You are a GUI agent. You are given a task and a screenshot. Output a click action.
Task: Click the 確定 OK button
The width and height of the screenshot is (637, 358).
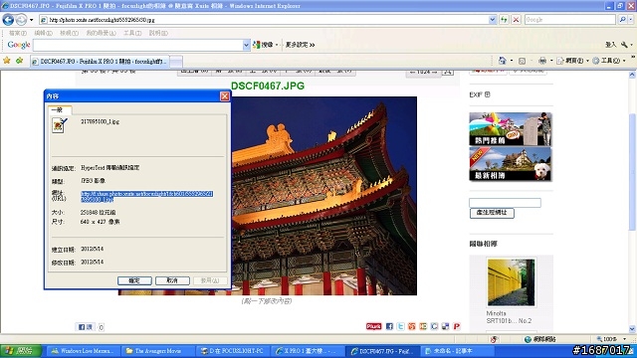(x=134, y=280)
